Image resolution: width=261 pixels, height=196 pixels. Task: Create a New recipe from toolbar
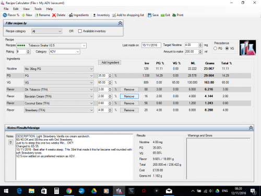(27, 15)
